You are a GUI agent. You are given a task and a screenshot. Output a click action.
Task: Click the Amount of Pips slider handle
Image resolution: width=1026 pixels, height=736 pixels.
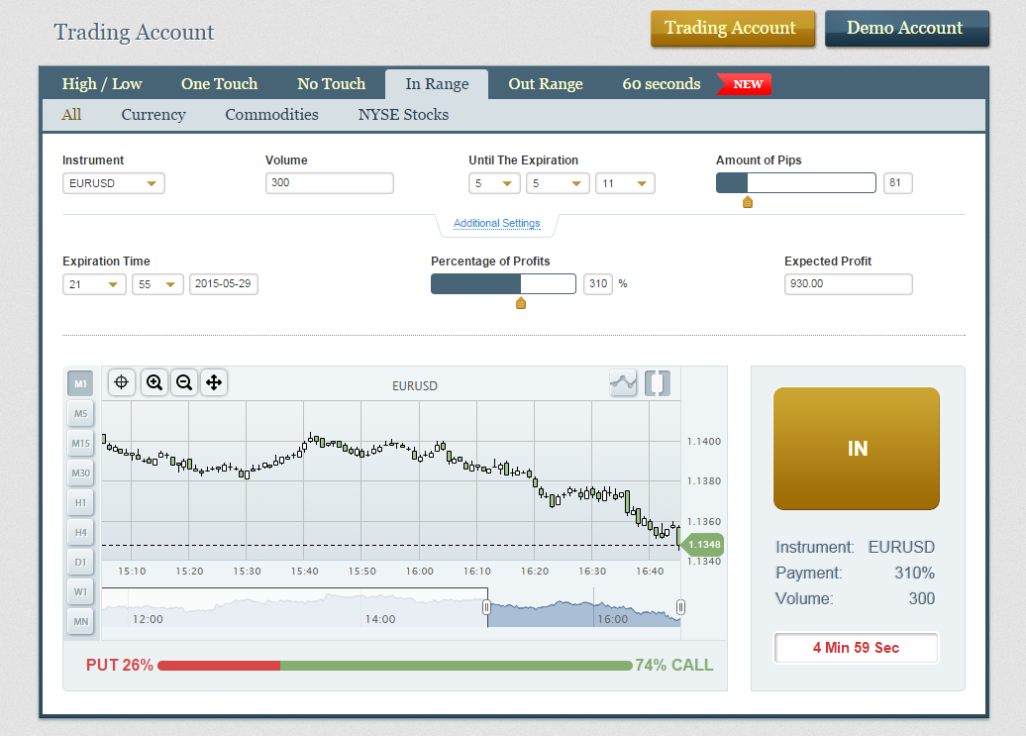(x=748, y=202)
